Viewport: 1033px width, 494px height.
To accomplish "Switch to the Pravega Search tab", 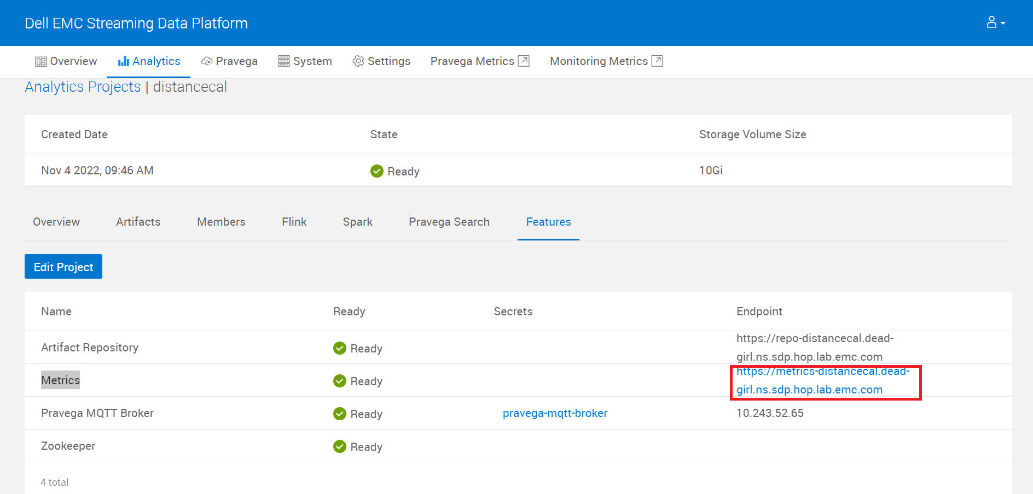I will 449,222.
